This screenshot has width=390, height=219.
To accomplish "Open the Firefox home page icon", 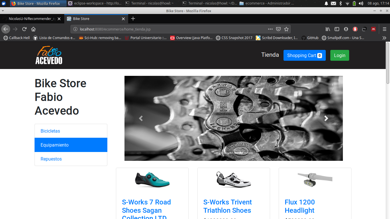I will 33,29.
